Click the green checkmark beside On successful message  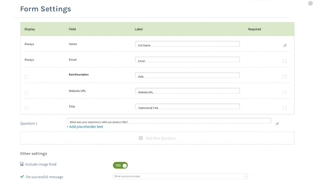click(x=22, y=177)
